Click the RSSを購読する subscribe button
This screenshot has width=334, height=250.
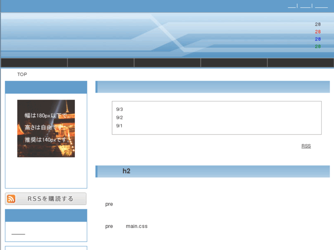point(46,199)
